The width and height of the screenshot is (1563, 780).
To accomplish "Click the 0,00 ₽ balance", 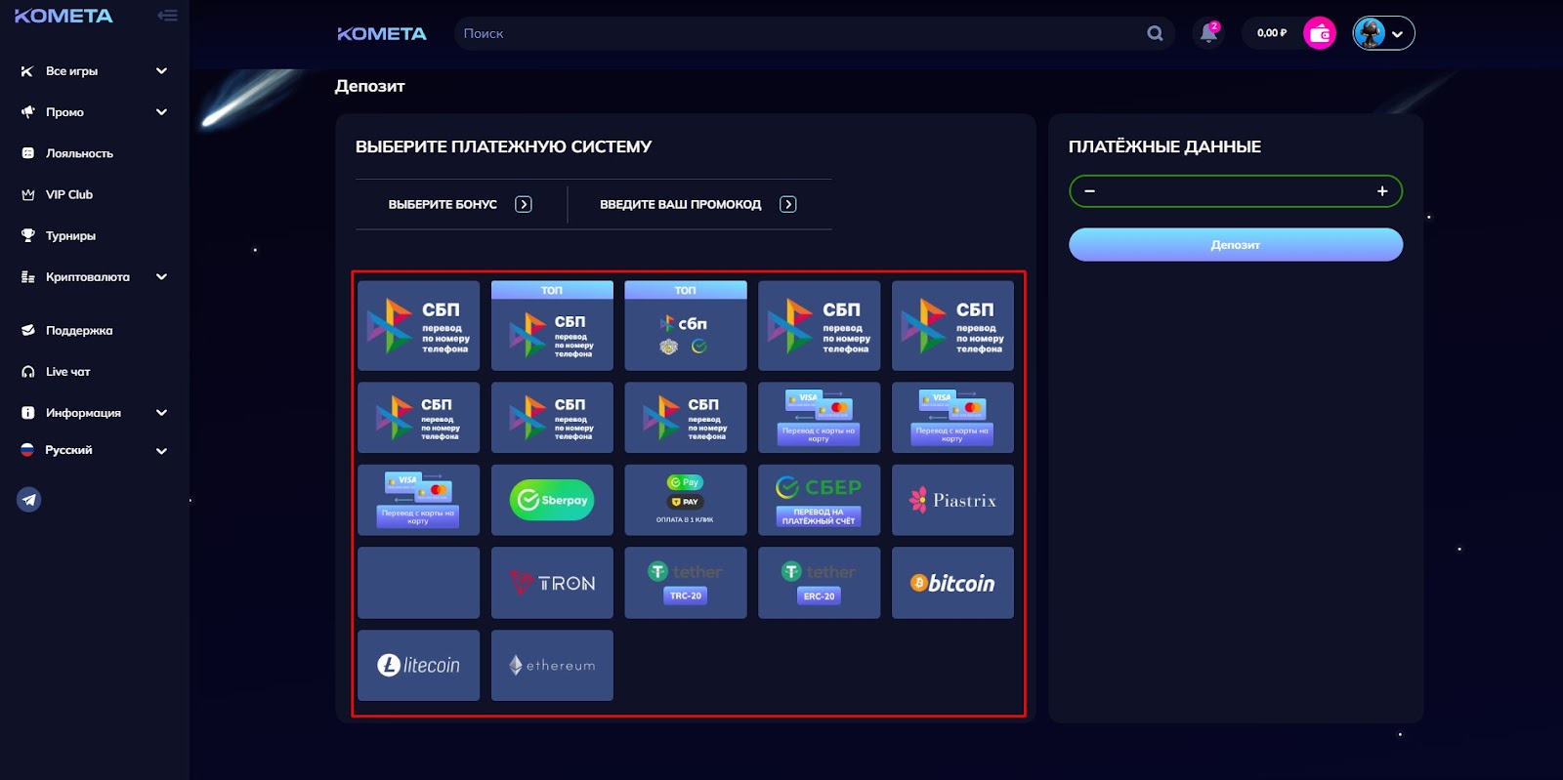I will coord(1272,33).
